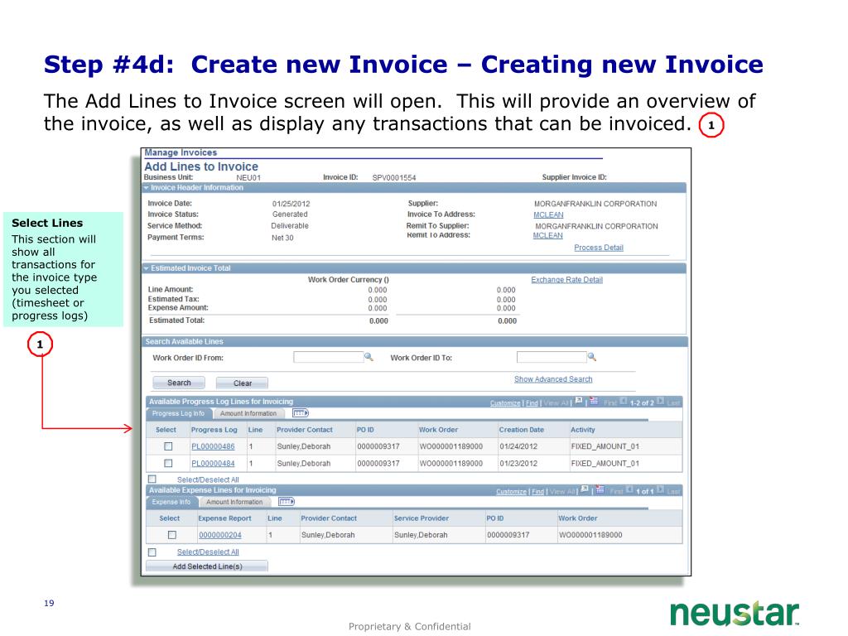Screen dimensions: 848x636
Task: Collapse Estimated Invoice Total section
Action: tap(146, 268)
